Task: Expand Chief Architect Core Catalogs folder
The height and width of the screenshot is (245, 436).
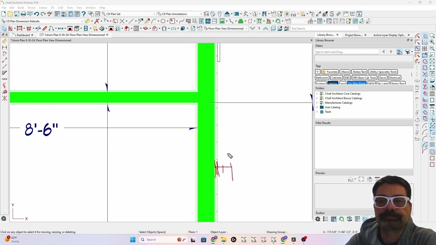Action: point(317,94)
